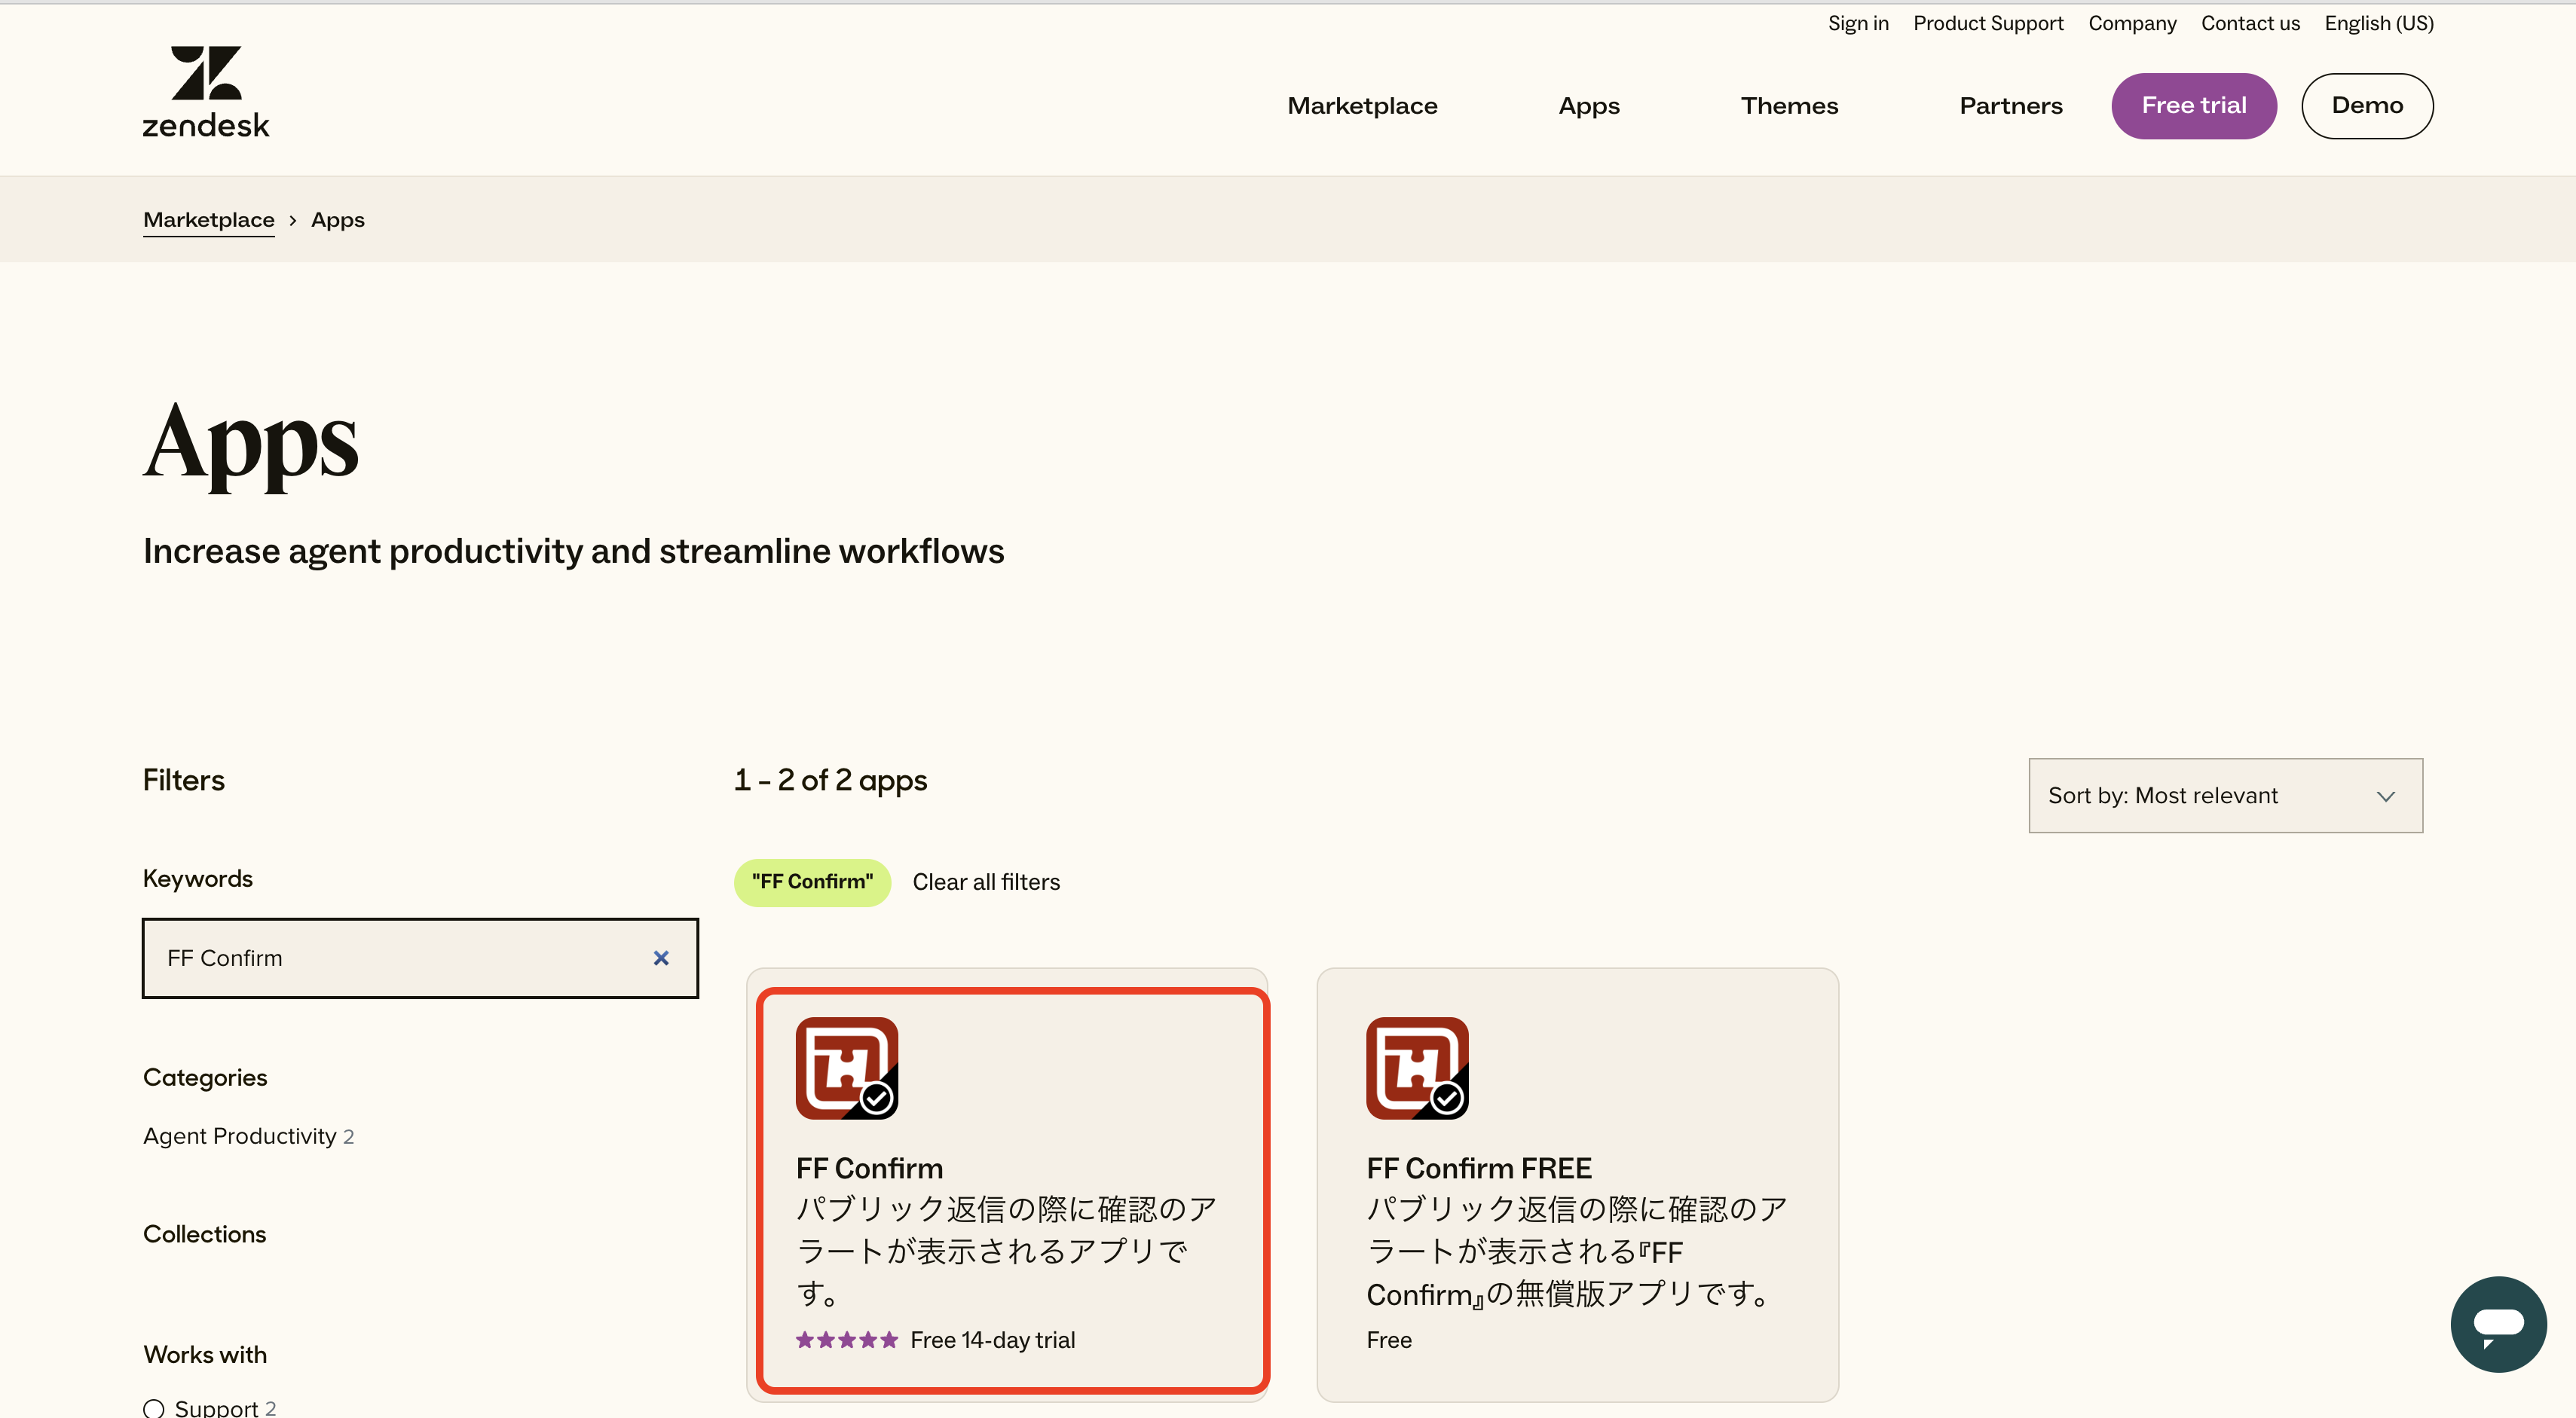The height and width of the screenshot is (1418, 2576).
Task: Open the FF Confirm FREE app title
Action: point(1479,1168)
